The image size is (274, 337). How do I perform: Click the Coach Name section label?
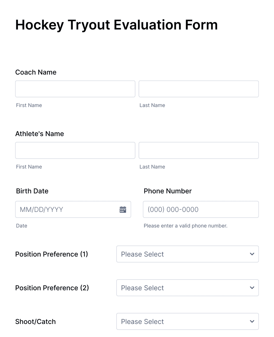(x=36, y=72)
